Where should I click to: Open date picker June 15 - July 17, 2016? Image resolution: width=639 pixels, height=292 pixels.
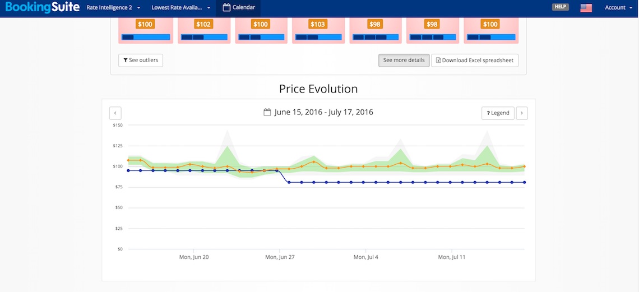pos(318,112)
